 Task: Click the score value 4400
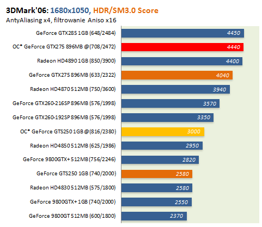(233, 62)
